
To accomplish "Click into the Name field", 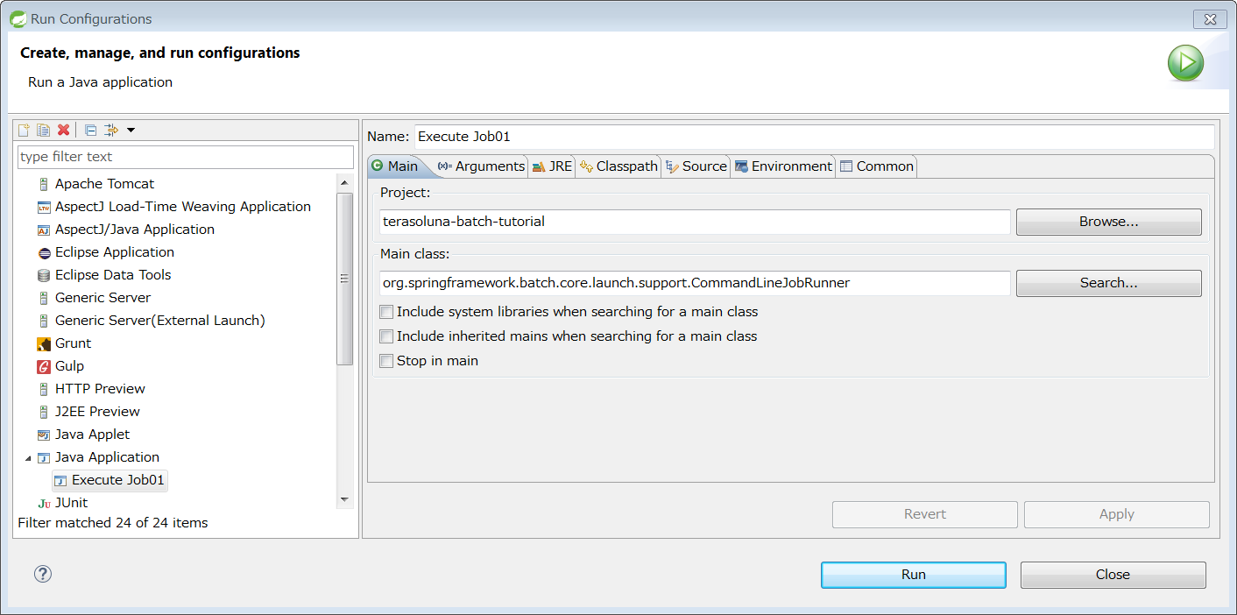I will [814, 137].
